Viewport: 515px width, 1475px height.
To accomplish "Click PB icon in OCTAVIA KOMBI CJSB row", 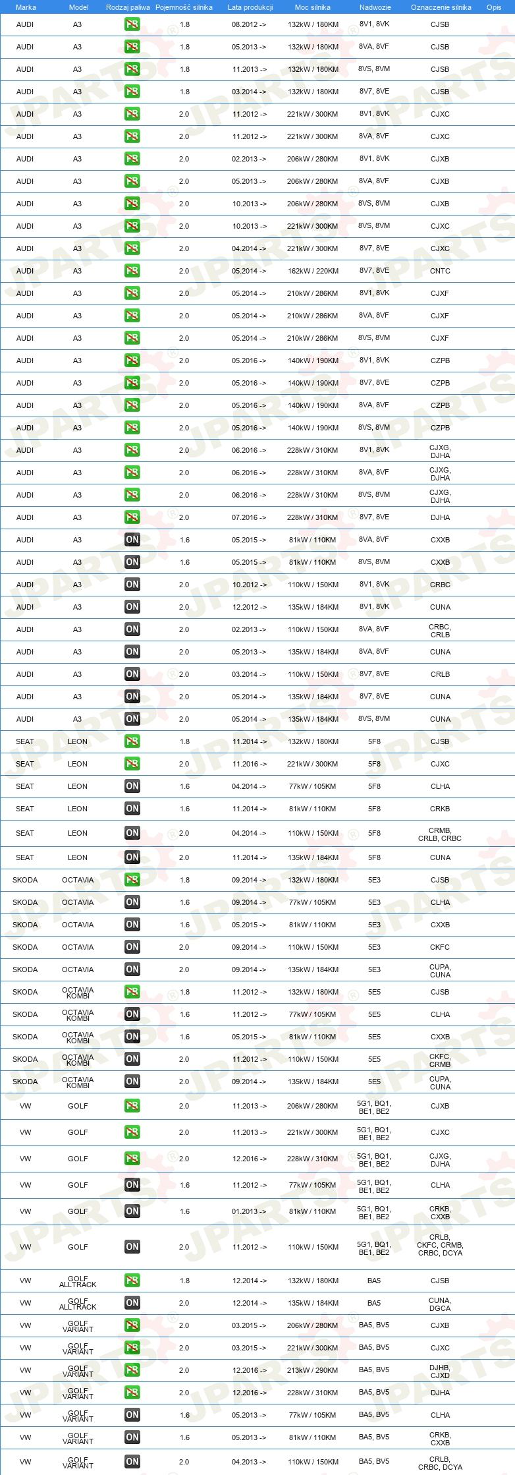I will (132, 992).
